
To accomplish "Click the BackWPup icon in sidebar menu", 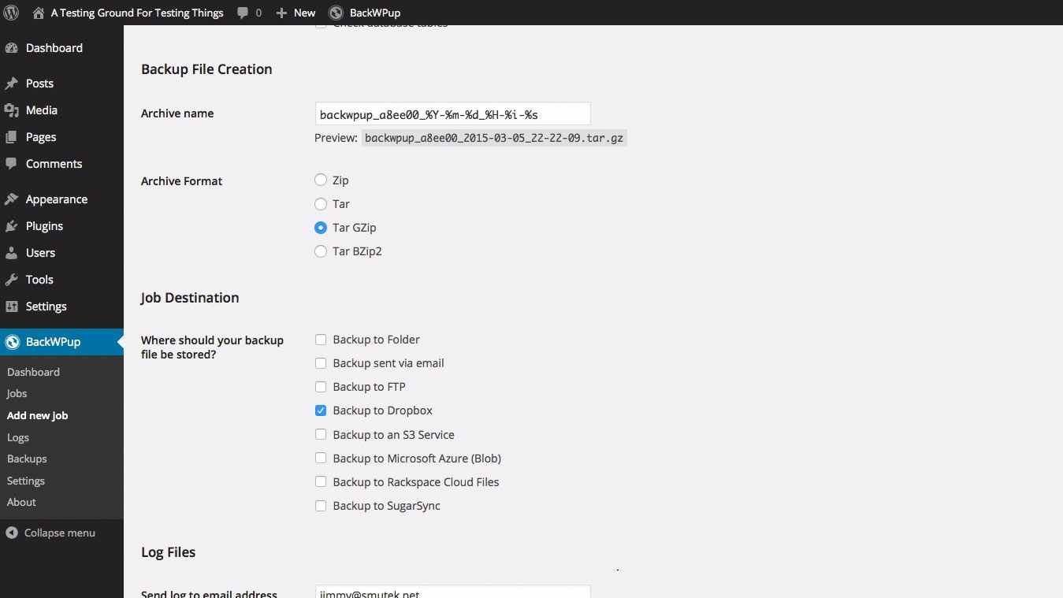I will pyautogui.click(x=11, y=342).
